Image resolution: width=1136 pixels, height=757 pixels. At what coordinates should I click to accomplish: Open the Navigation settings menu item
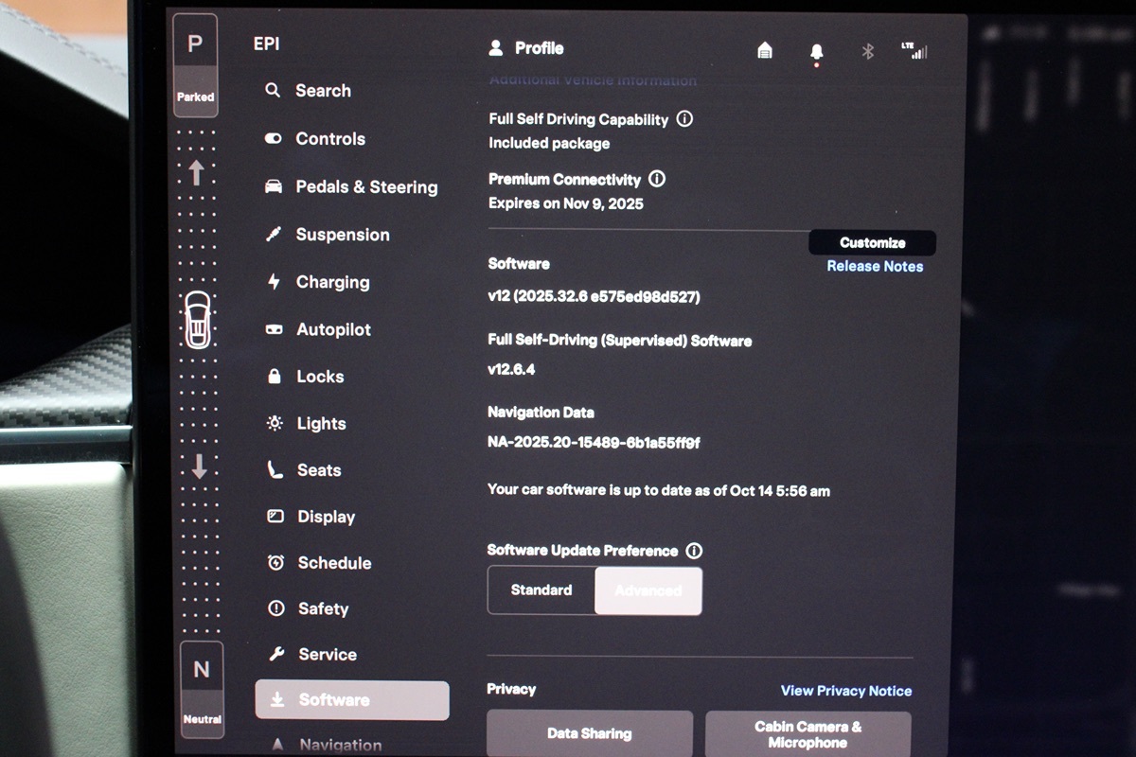[x=336, y=744]
